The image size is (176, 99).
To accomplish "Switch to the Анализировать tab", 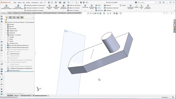I will (62, 13).
